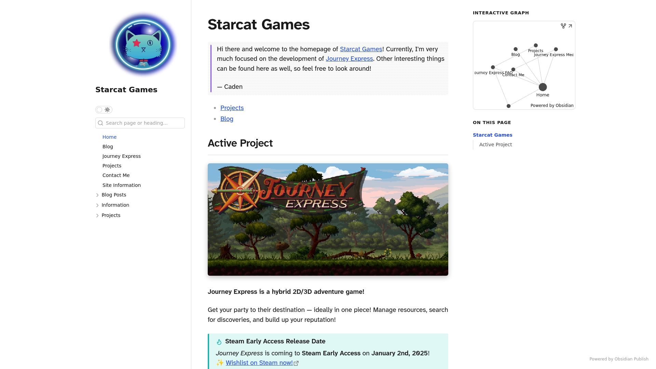Click the Projects node in the graph
The width and height of the screenshot is (656, 369).
tap(536, 45)
